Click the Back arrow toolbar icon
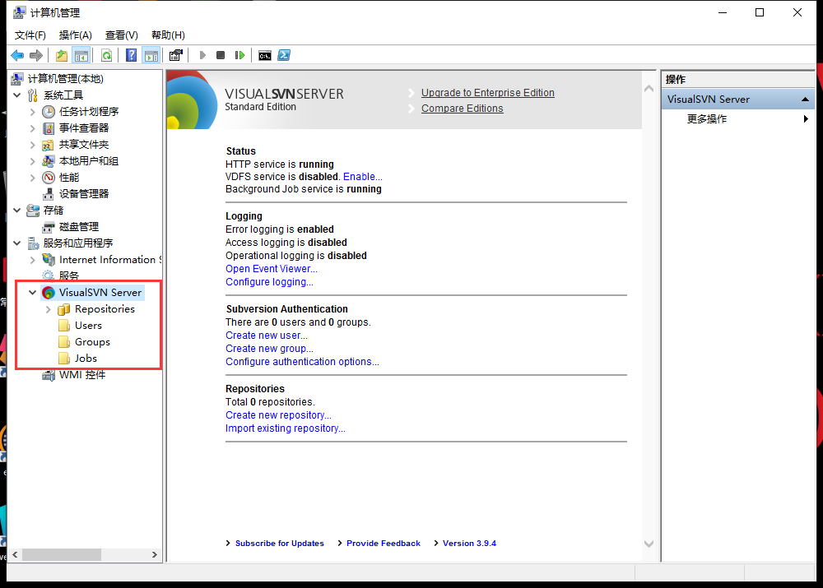The height and width of the screenshot is (588, 823). [17, 55]
